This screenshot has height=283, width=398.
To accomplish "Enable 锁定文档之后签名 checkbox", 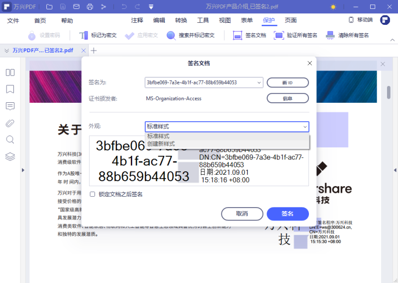I will (93, 194).
